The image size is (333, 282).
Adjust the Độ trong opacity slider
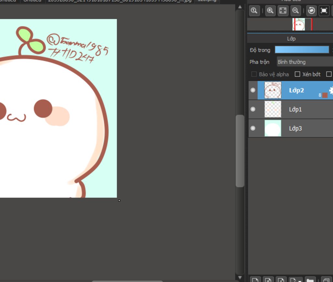coord(302,50)
